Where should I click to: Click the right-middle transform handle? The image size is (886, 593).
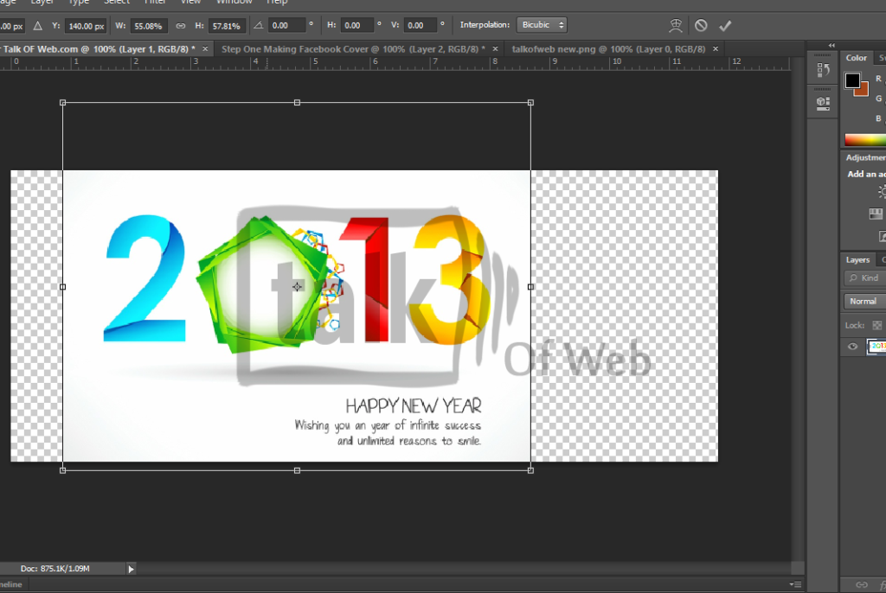coord(530,287)
